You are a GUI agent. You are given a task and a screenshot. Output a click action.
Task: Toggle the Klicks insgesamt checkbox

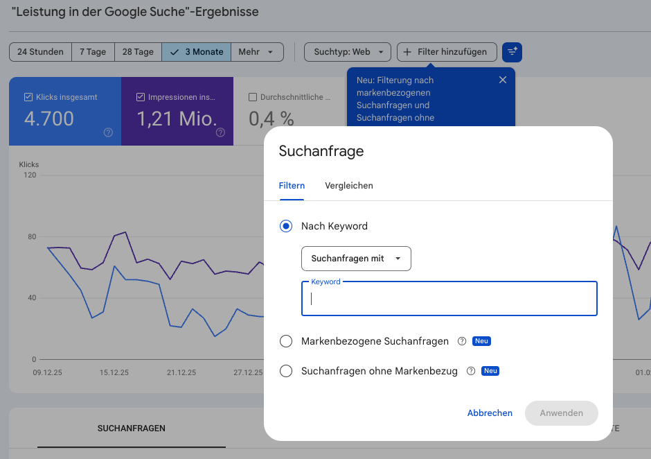point(28,97)
